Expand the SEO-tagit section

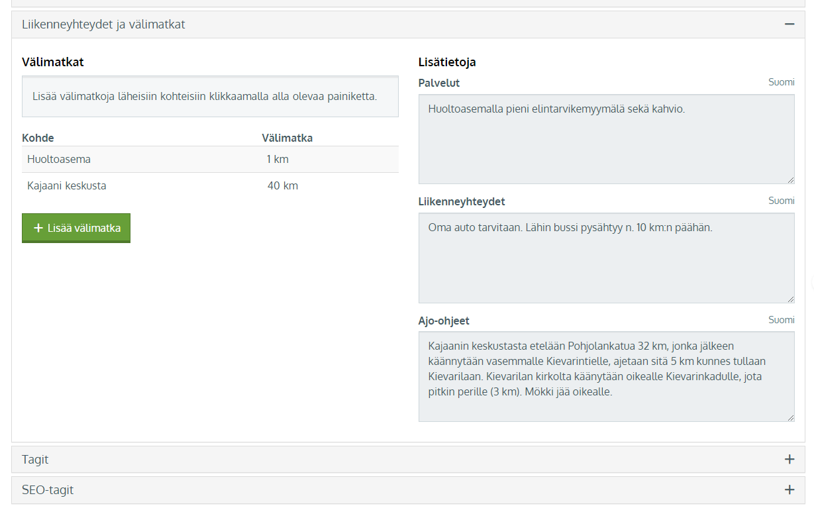click(789, 490)
